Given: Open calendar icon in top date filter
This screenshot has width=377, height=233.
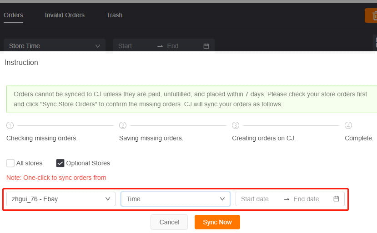Looking at the screenshot, I should 206,46.
